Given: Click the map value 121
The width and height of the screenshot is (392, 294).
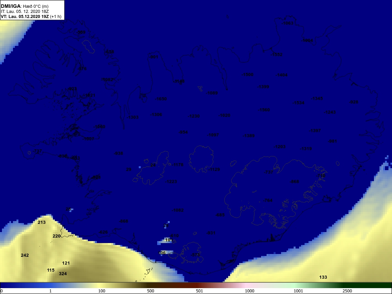Looking at the screenshot, I should (x=66, y=263).
